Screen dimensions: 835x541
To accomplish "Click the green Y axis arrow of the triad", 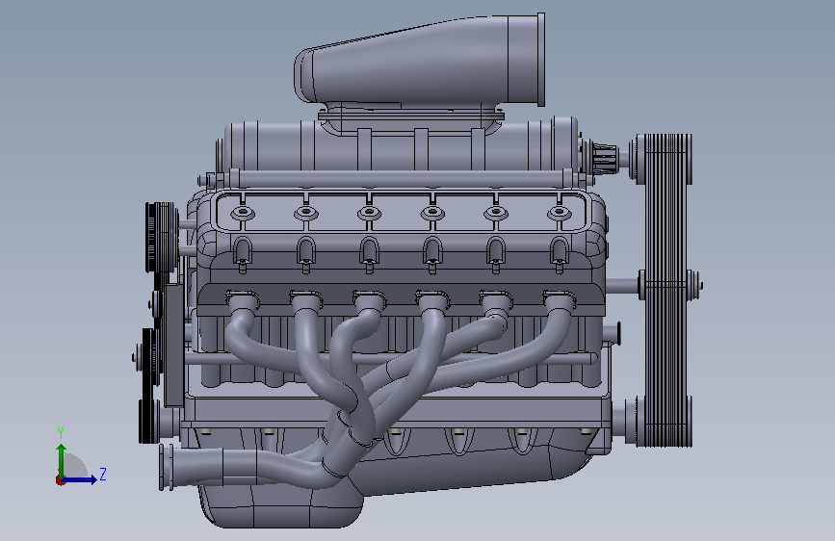I will (x=62, y=461).
